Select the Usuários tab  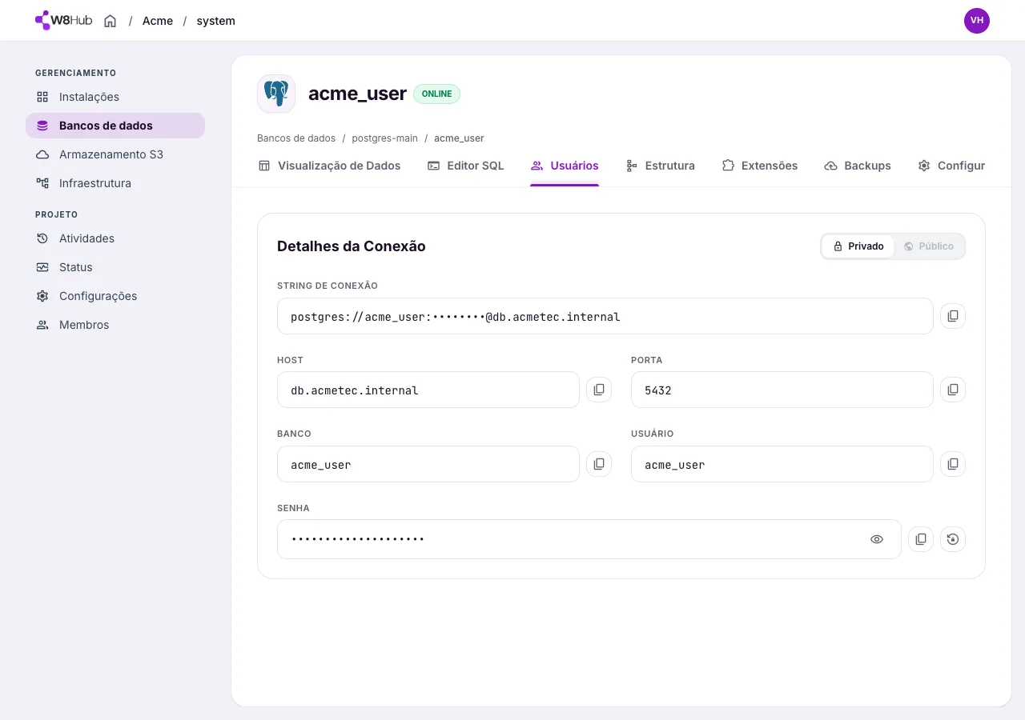[x=565, y=166]
